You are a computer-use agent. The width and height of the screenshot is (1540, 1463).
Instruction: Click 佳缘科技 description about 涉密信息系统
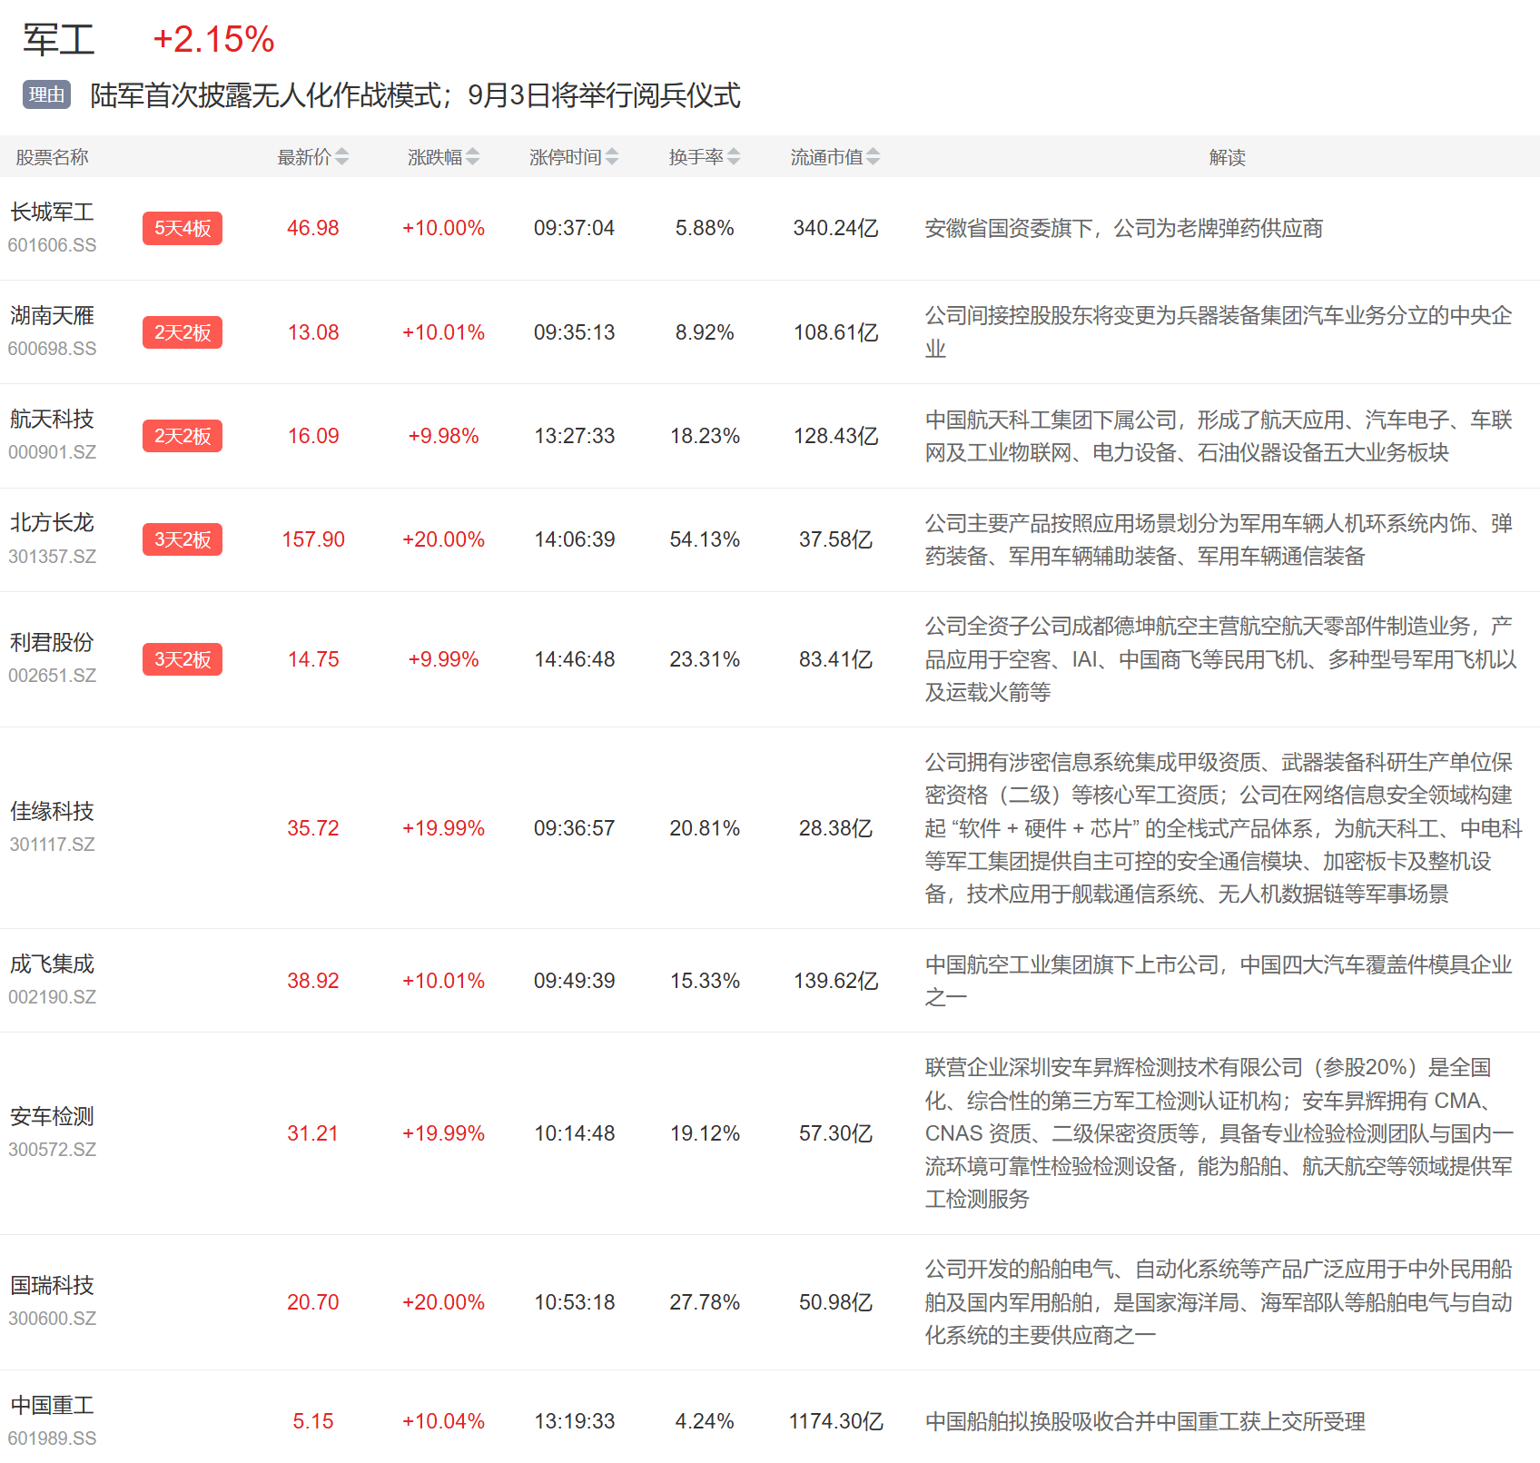pyautogui.click(x=1223, y=828)
